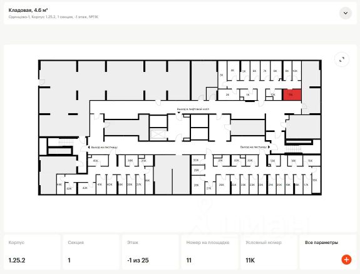This screenshot has width=360, height=274.
Task: Select storage unit 12K on the plan
Action: click(x=273, y=94)
